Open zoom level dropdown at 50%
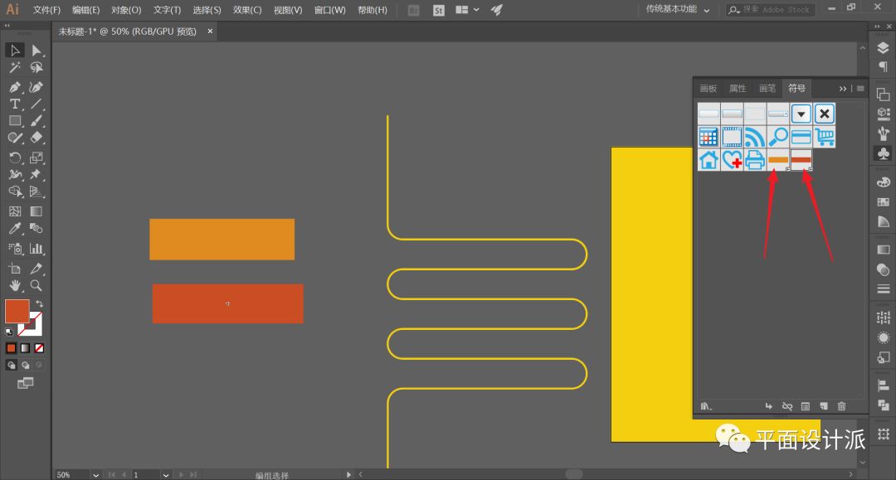 (x=95, y=475)
